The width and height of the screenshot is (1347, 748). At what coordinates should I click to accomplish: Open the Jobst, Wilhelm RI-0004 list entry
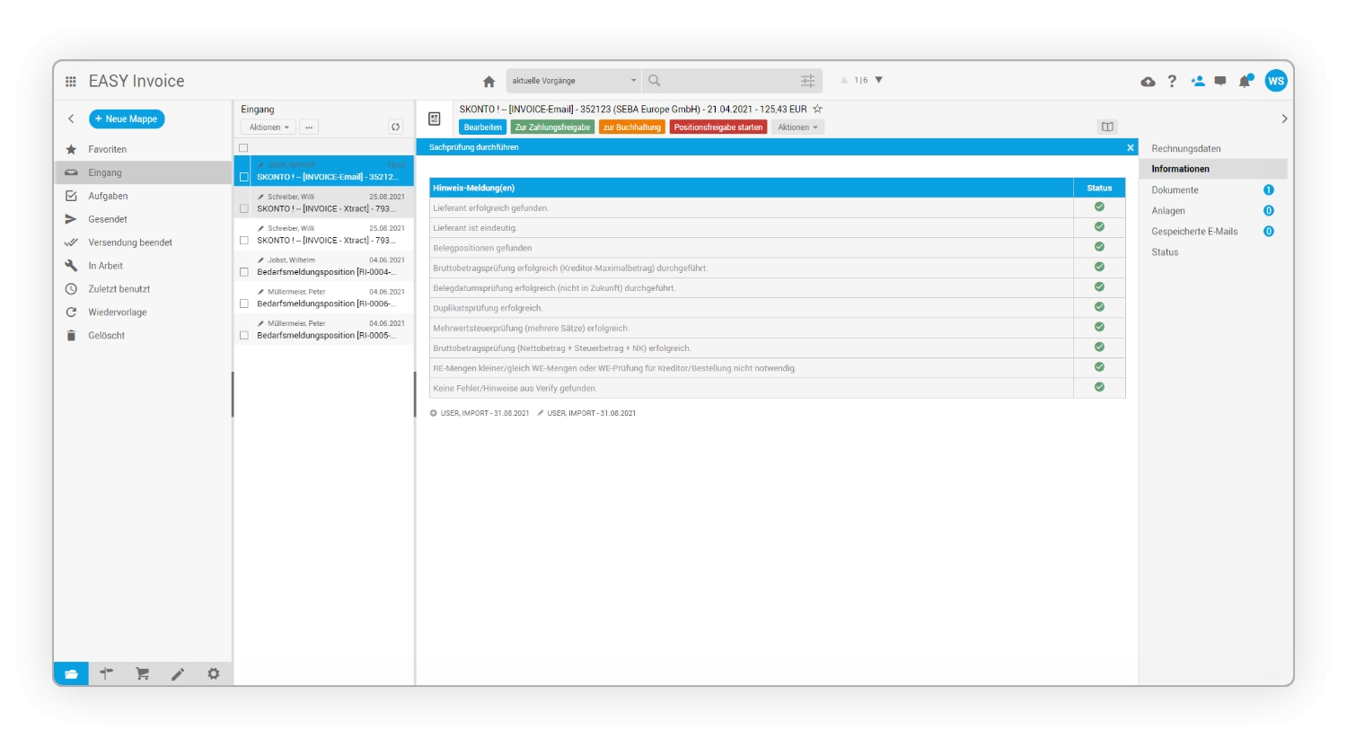pos(324,267)
